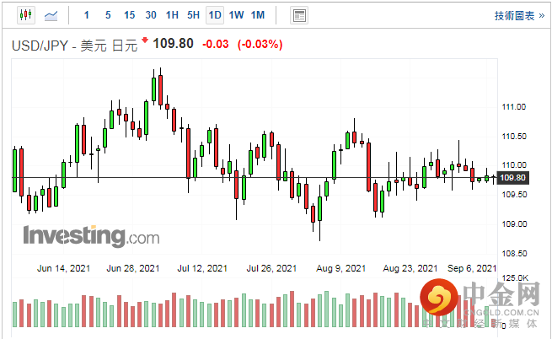Click the 109.80 current price label on axis

pyautogui.click(x=512, y=178)
